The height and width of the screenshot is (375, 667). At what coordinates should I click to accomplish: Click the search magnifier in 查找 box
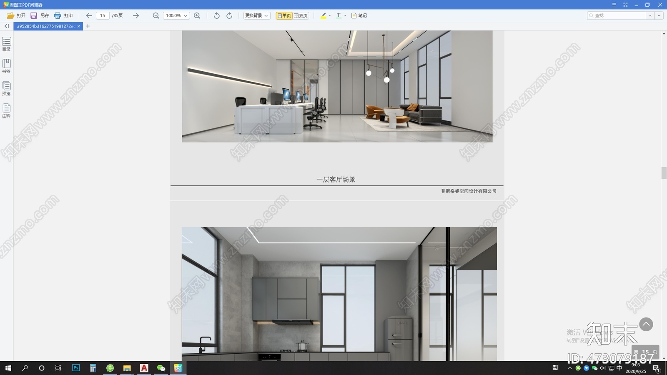(x=591, y=15)
